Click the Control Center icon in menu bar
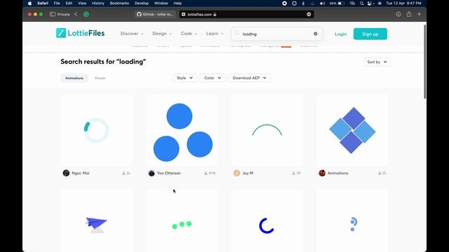This screenshot has height=252, width=449. [370, 3]
